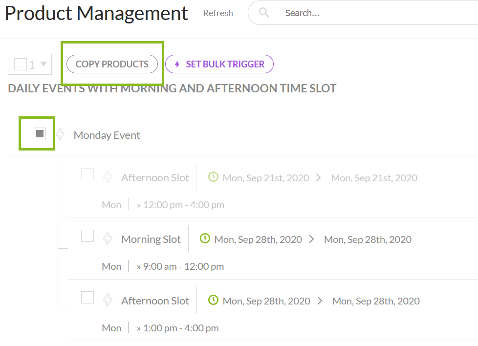This screenshot has width=478, height=346.
Task: Click the trigger lightning icon beside Monday Event
Action: tap(60, 134)
